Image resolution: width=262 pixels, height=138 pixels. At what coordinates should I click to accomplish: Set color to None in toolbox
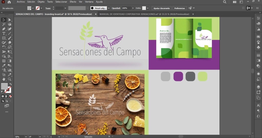10,96
